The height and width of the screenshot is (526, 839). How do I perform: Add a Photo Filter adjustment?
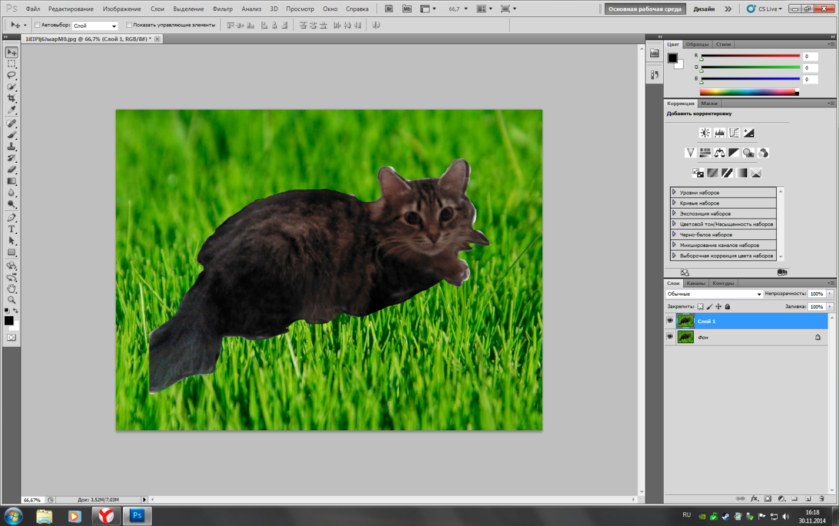point(748,153)
